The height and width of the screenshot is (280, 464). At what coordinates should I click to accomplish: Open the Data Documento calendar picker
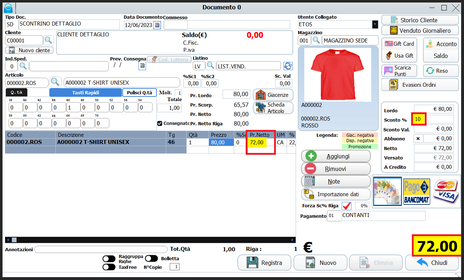coord(156,25)
